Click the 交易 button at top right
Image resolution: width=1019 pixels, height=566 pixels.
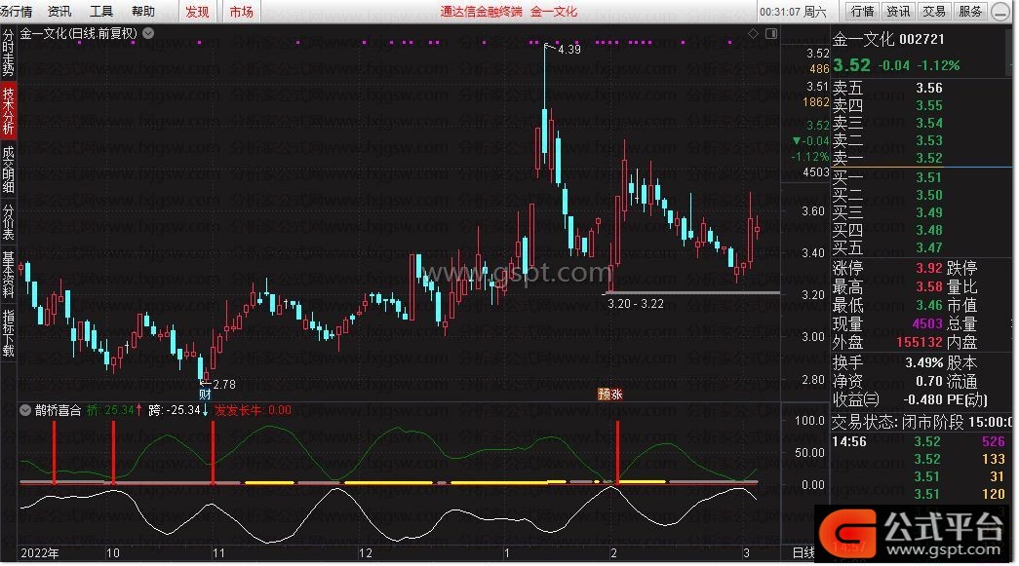tap(934, 11)
